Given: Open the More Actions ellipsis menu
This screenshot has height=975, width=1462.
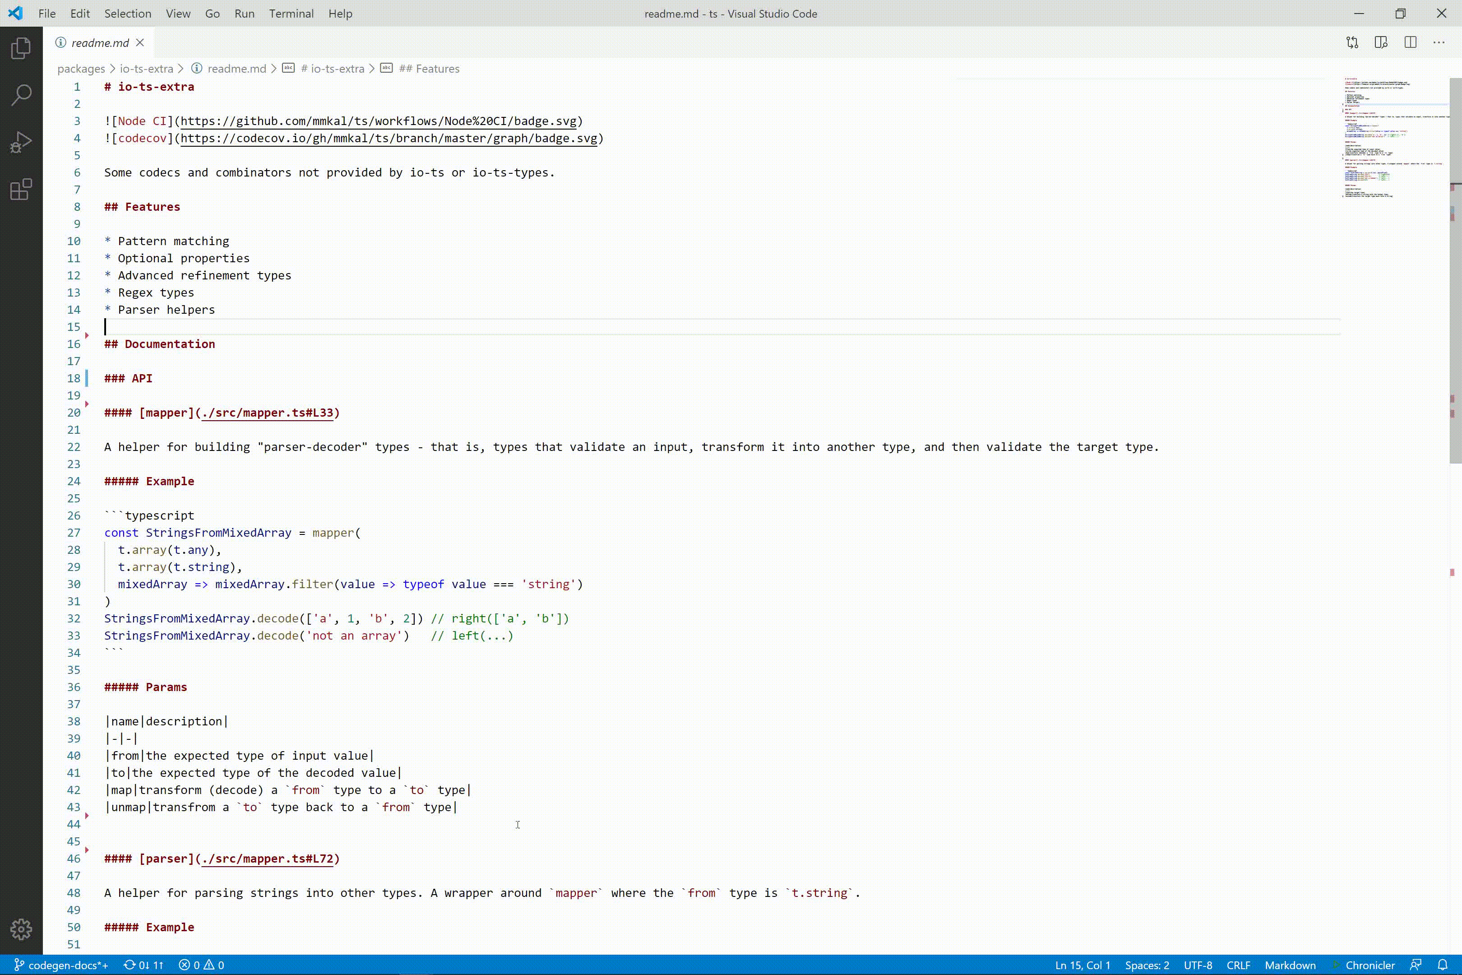Looking at the screenshot, I should click(1439, 42).
